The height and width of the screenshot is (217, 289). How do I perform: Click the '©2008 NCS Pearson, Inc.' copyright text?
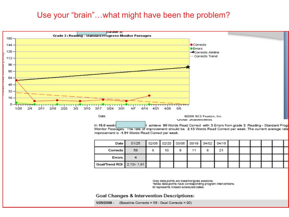tap(203, 116)
